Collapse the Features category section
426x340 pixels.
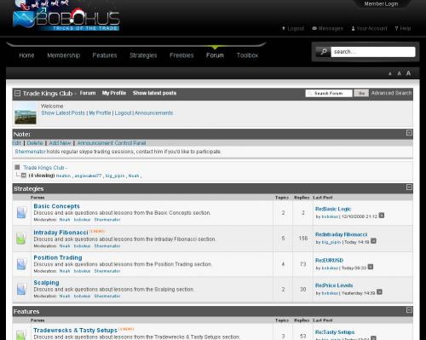(x=409, y=310)
